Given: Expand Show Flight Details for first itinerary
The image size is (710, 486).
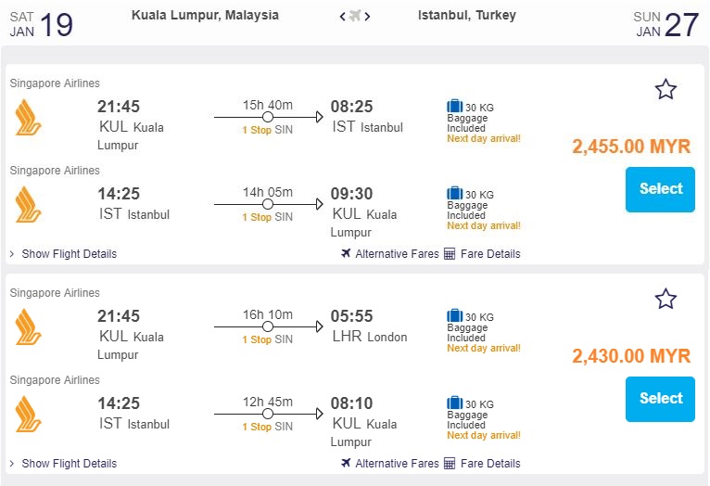Looking at the screenshot, I should click(x=69, y=254).
